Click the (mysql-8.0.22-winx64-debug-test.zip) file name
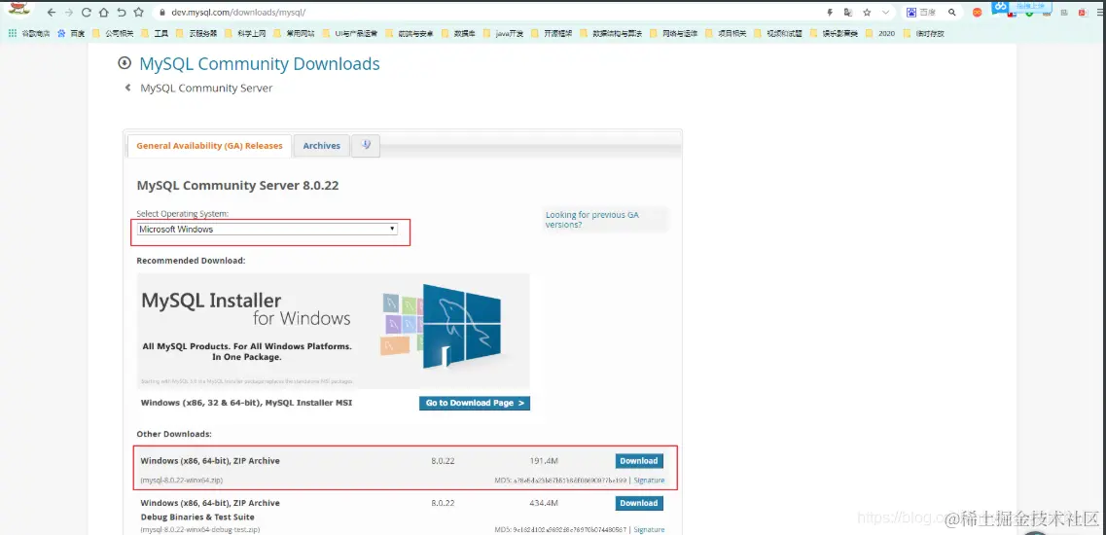1106x535 pixels. click(200, 529)
